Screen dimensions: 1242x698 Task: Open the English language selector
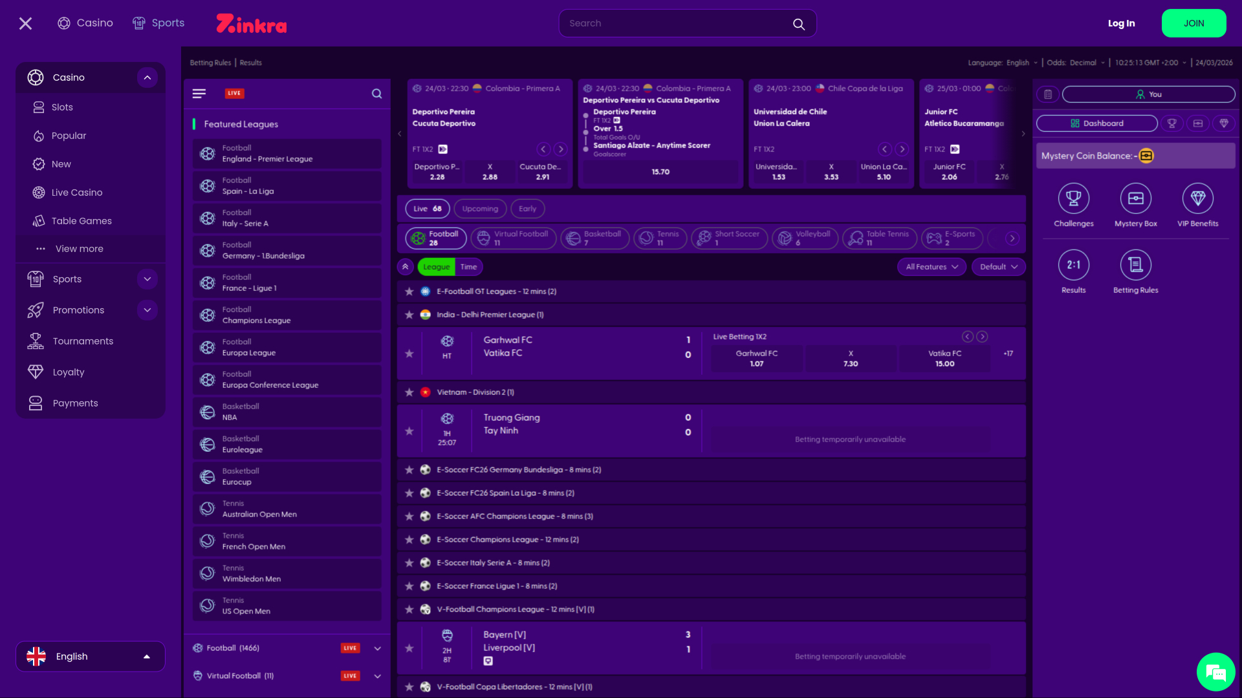point(91,657)
